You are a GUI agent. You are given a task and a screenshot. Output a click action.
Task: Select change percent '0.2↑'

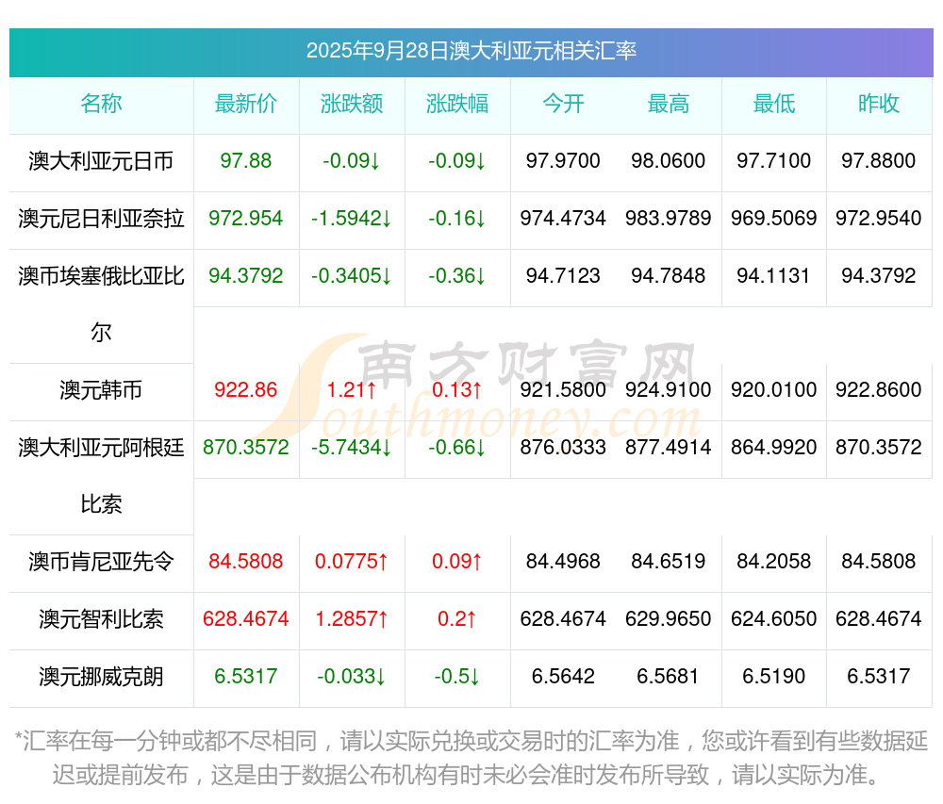click(457, 619)
